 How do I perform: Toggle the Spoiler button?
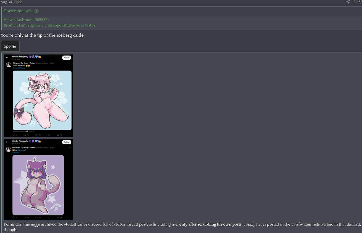tap(10, 46)
